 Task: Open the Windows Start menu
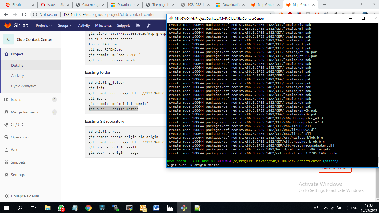coord(6,208)
